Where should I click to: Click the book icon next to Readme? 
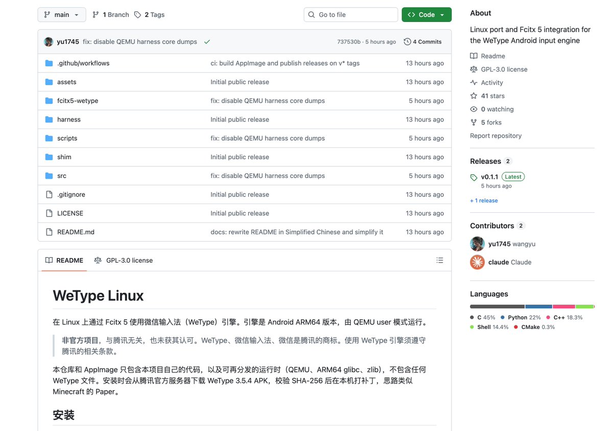click(474, 56)
